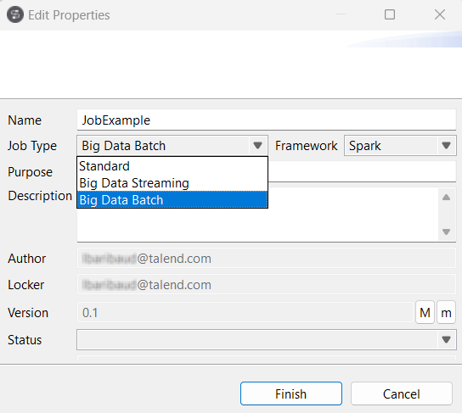The width and height of the screenshot is (462, 413).
Task: Click the Job Type label
Action: 32,146
